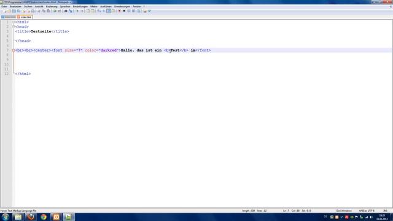Open the ? help menu
The width and height of the screenshot is (393, 221).
[x=144, y=7]
